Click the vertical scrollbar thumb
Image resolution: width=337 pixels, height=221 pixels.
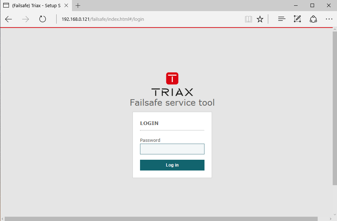pyautogui.click(x=334, y=108)
